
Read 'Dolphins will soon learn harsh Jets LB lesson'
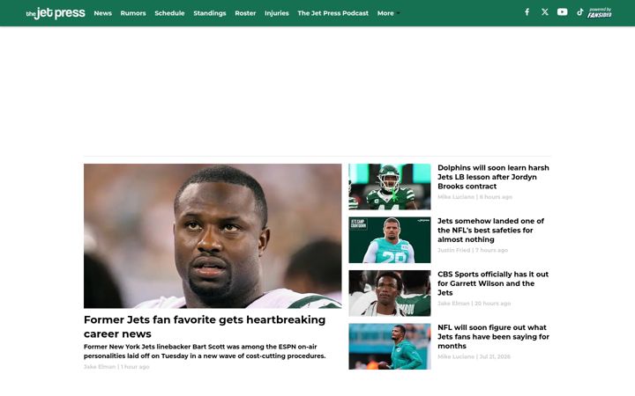[493, 177]
